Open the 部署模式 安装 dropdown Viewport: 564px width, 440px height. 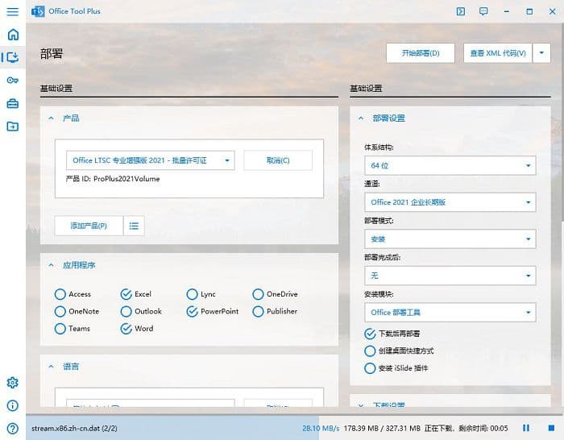[450, 239]
